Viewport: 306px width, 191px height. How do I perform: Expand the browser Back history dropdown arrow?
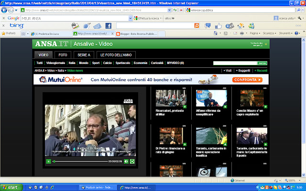pyautogui.click(x=16, y=10)
